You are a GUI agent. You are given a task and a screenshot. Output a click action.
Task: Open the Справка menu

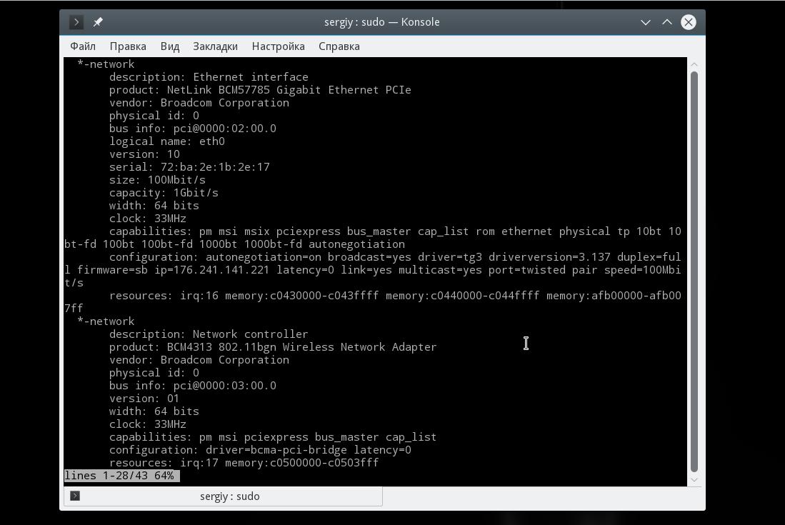[x=339, y=46]
